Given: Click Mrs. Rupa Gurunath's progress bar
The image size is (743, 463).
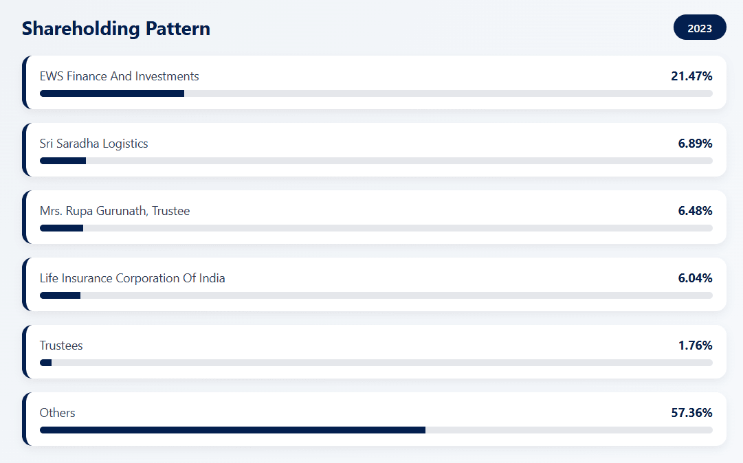Looking at the screenshot, I should click(376, 228).
